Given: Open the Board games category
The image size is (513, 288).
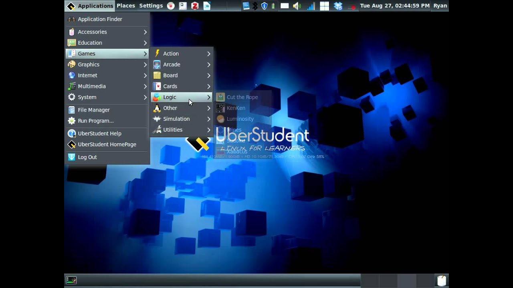Looking at the screenshot, I should (x=182, y=75).
